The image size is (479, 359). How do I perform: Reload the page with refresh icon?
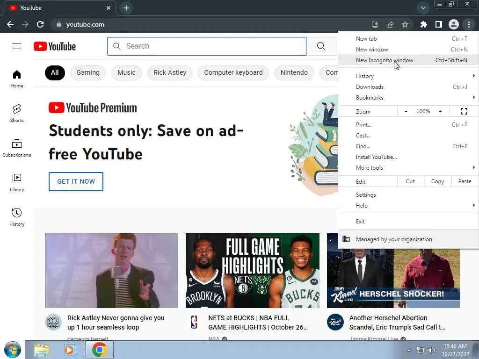pos(40,24)
